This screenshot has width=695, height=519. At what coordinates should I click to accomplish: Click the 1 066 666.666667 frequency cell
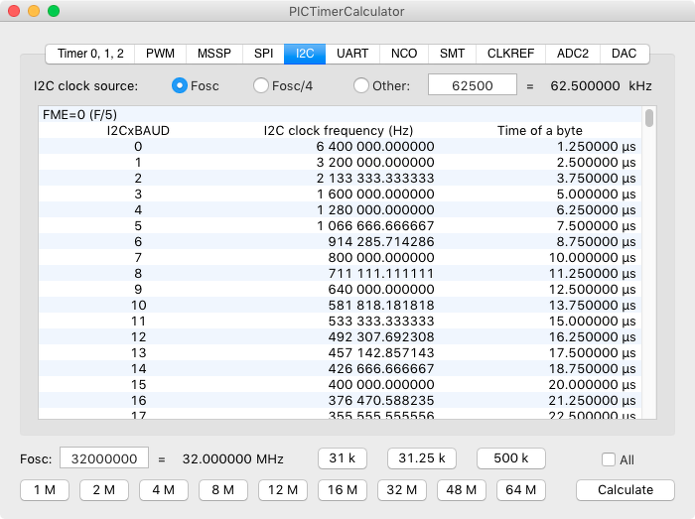tap(375, 226)
